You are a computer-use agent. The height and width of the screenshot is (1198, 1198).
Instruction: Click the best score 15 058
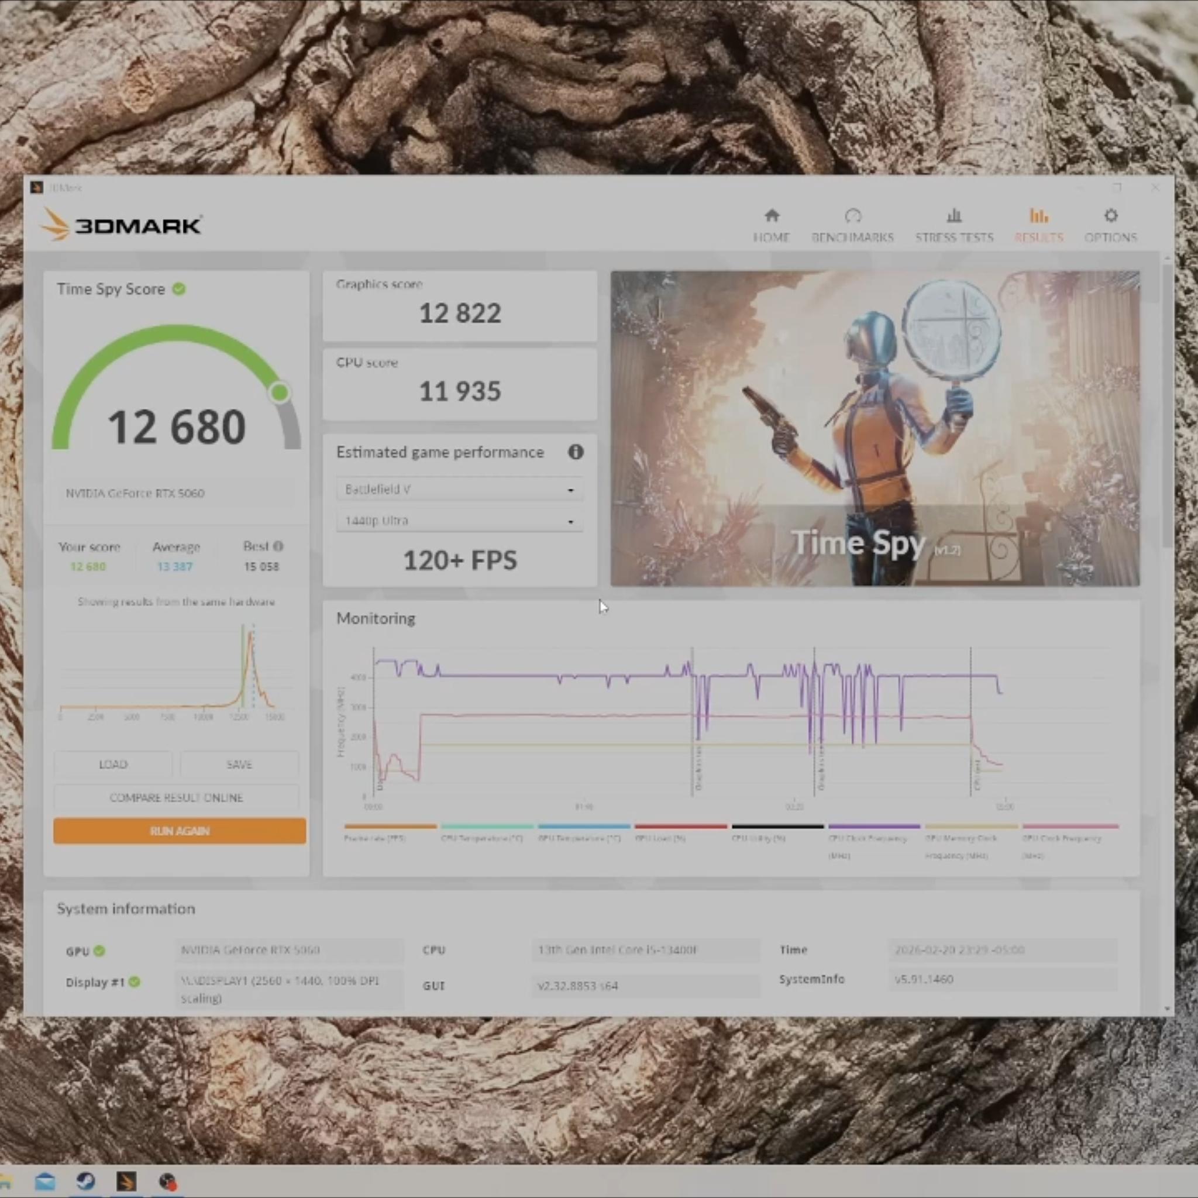pos(261,567)
